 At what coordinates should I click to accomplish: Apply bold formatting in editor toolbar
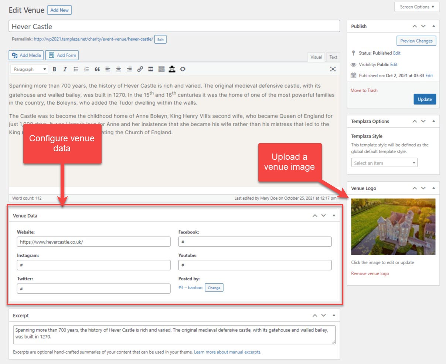click(x=54, y=69)
